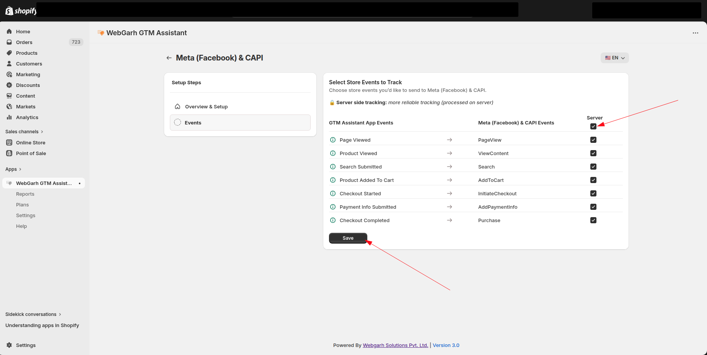Image resolution: width=707 pixels, height=355 pixels.
Task: Click the info icon for Product Viewed
Action: pos(333,153)
